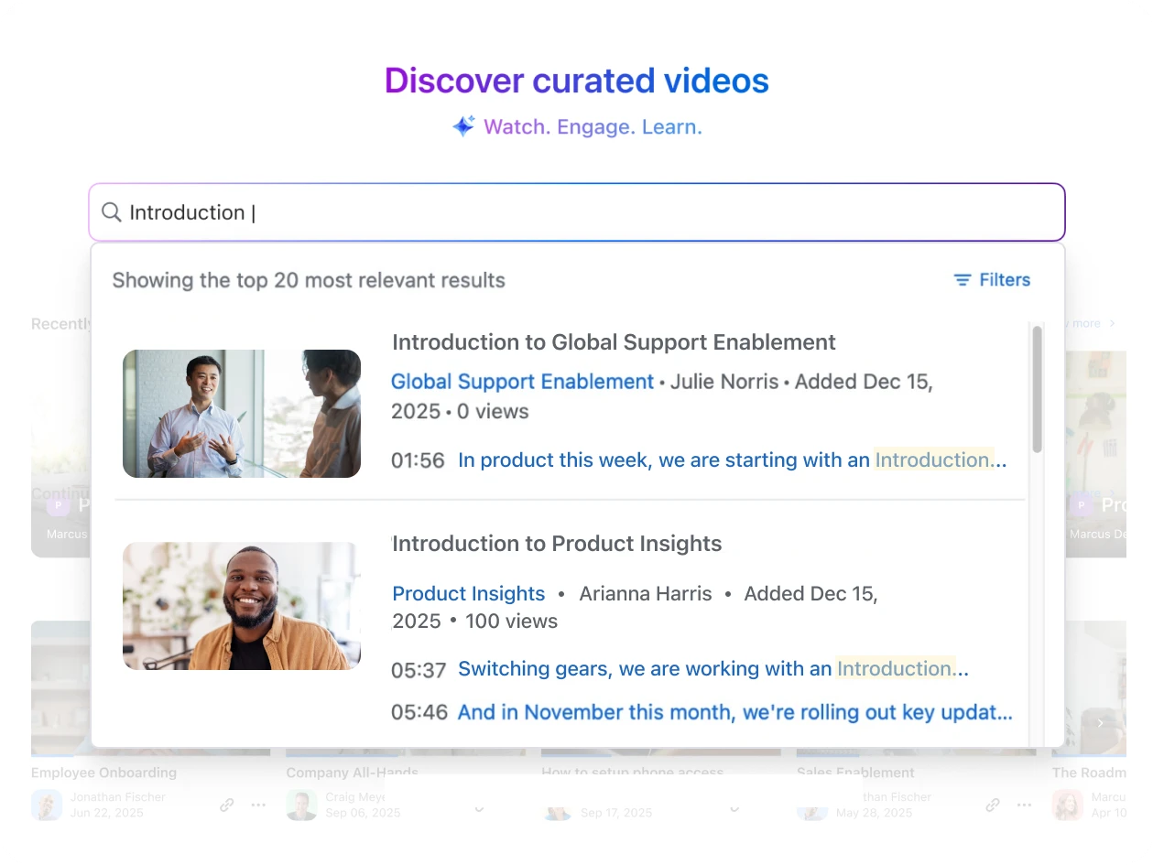Click Craig's avatar on the Company All-Hands card
Screen dimensions: 1153x865
[301, 805]
